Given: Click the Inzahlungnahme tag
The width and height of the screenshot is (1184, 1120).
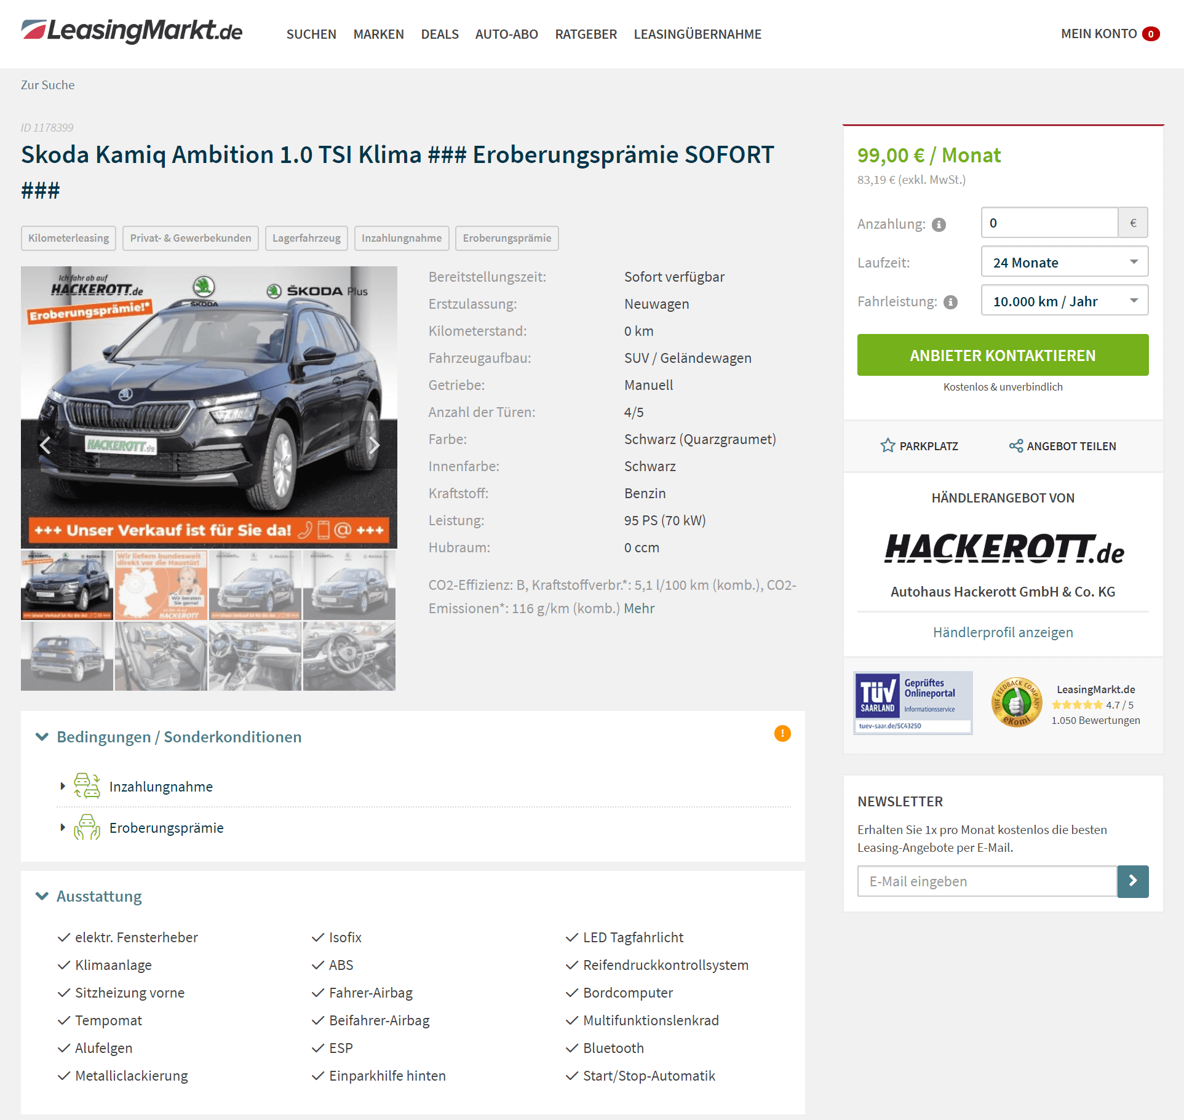Looking at the screenshot, I should click(x=402, y=238).
